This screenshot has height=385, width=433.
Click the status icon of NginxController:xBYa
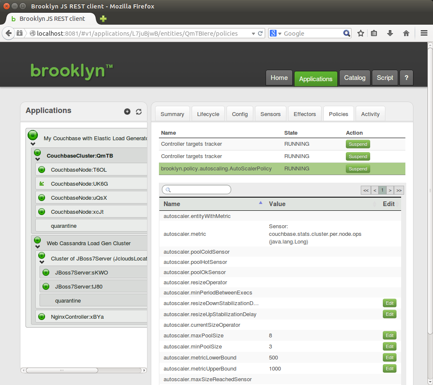click(x=42, y=317)
